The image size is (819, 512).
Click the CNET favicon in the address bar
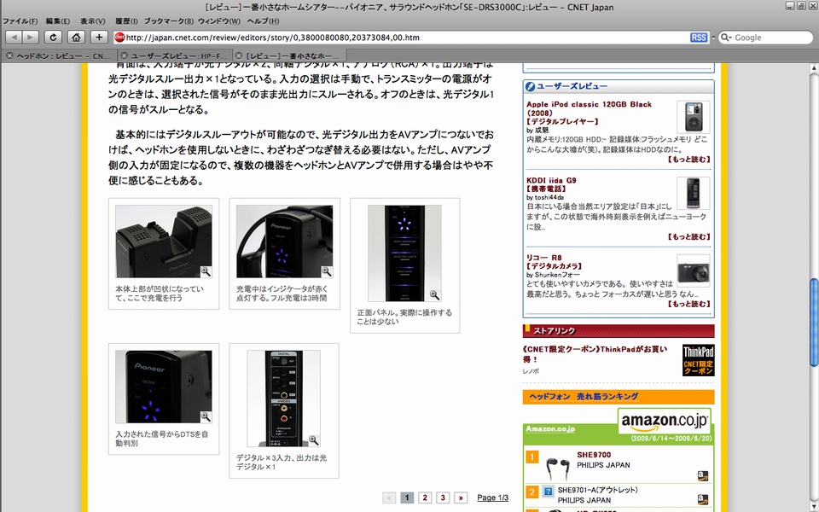(119, 38)
